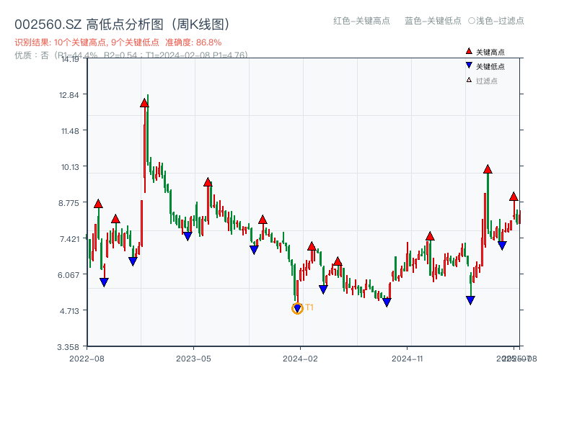Viewport: 577px width, 432px height.
Task: Click the 4.713 mark on the price axis
Action: (69, 310)
